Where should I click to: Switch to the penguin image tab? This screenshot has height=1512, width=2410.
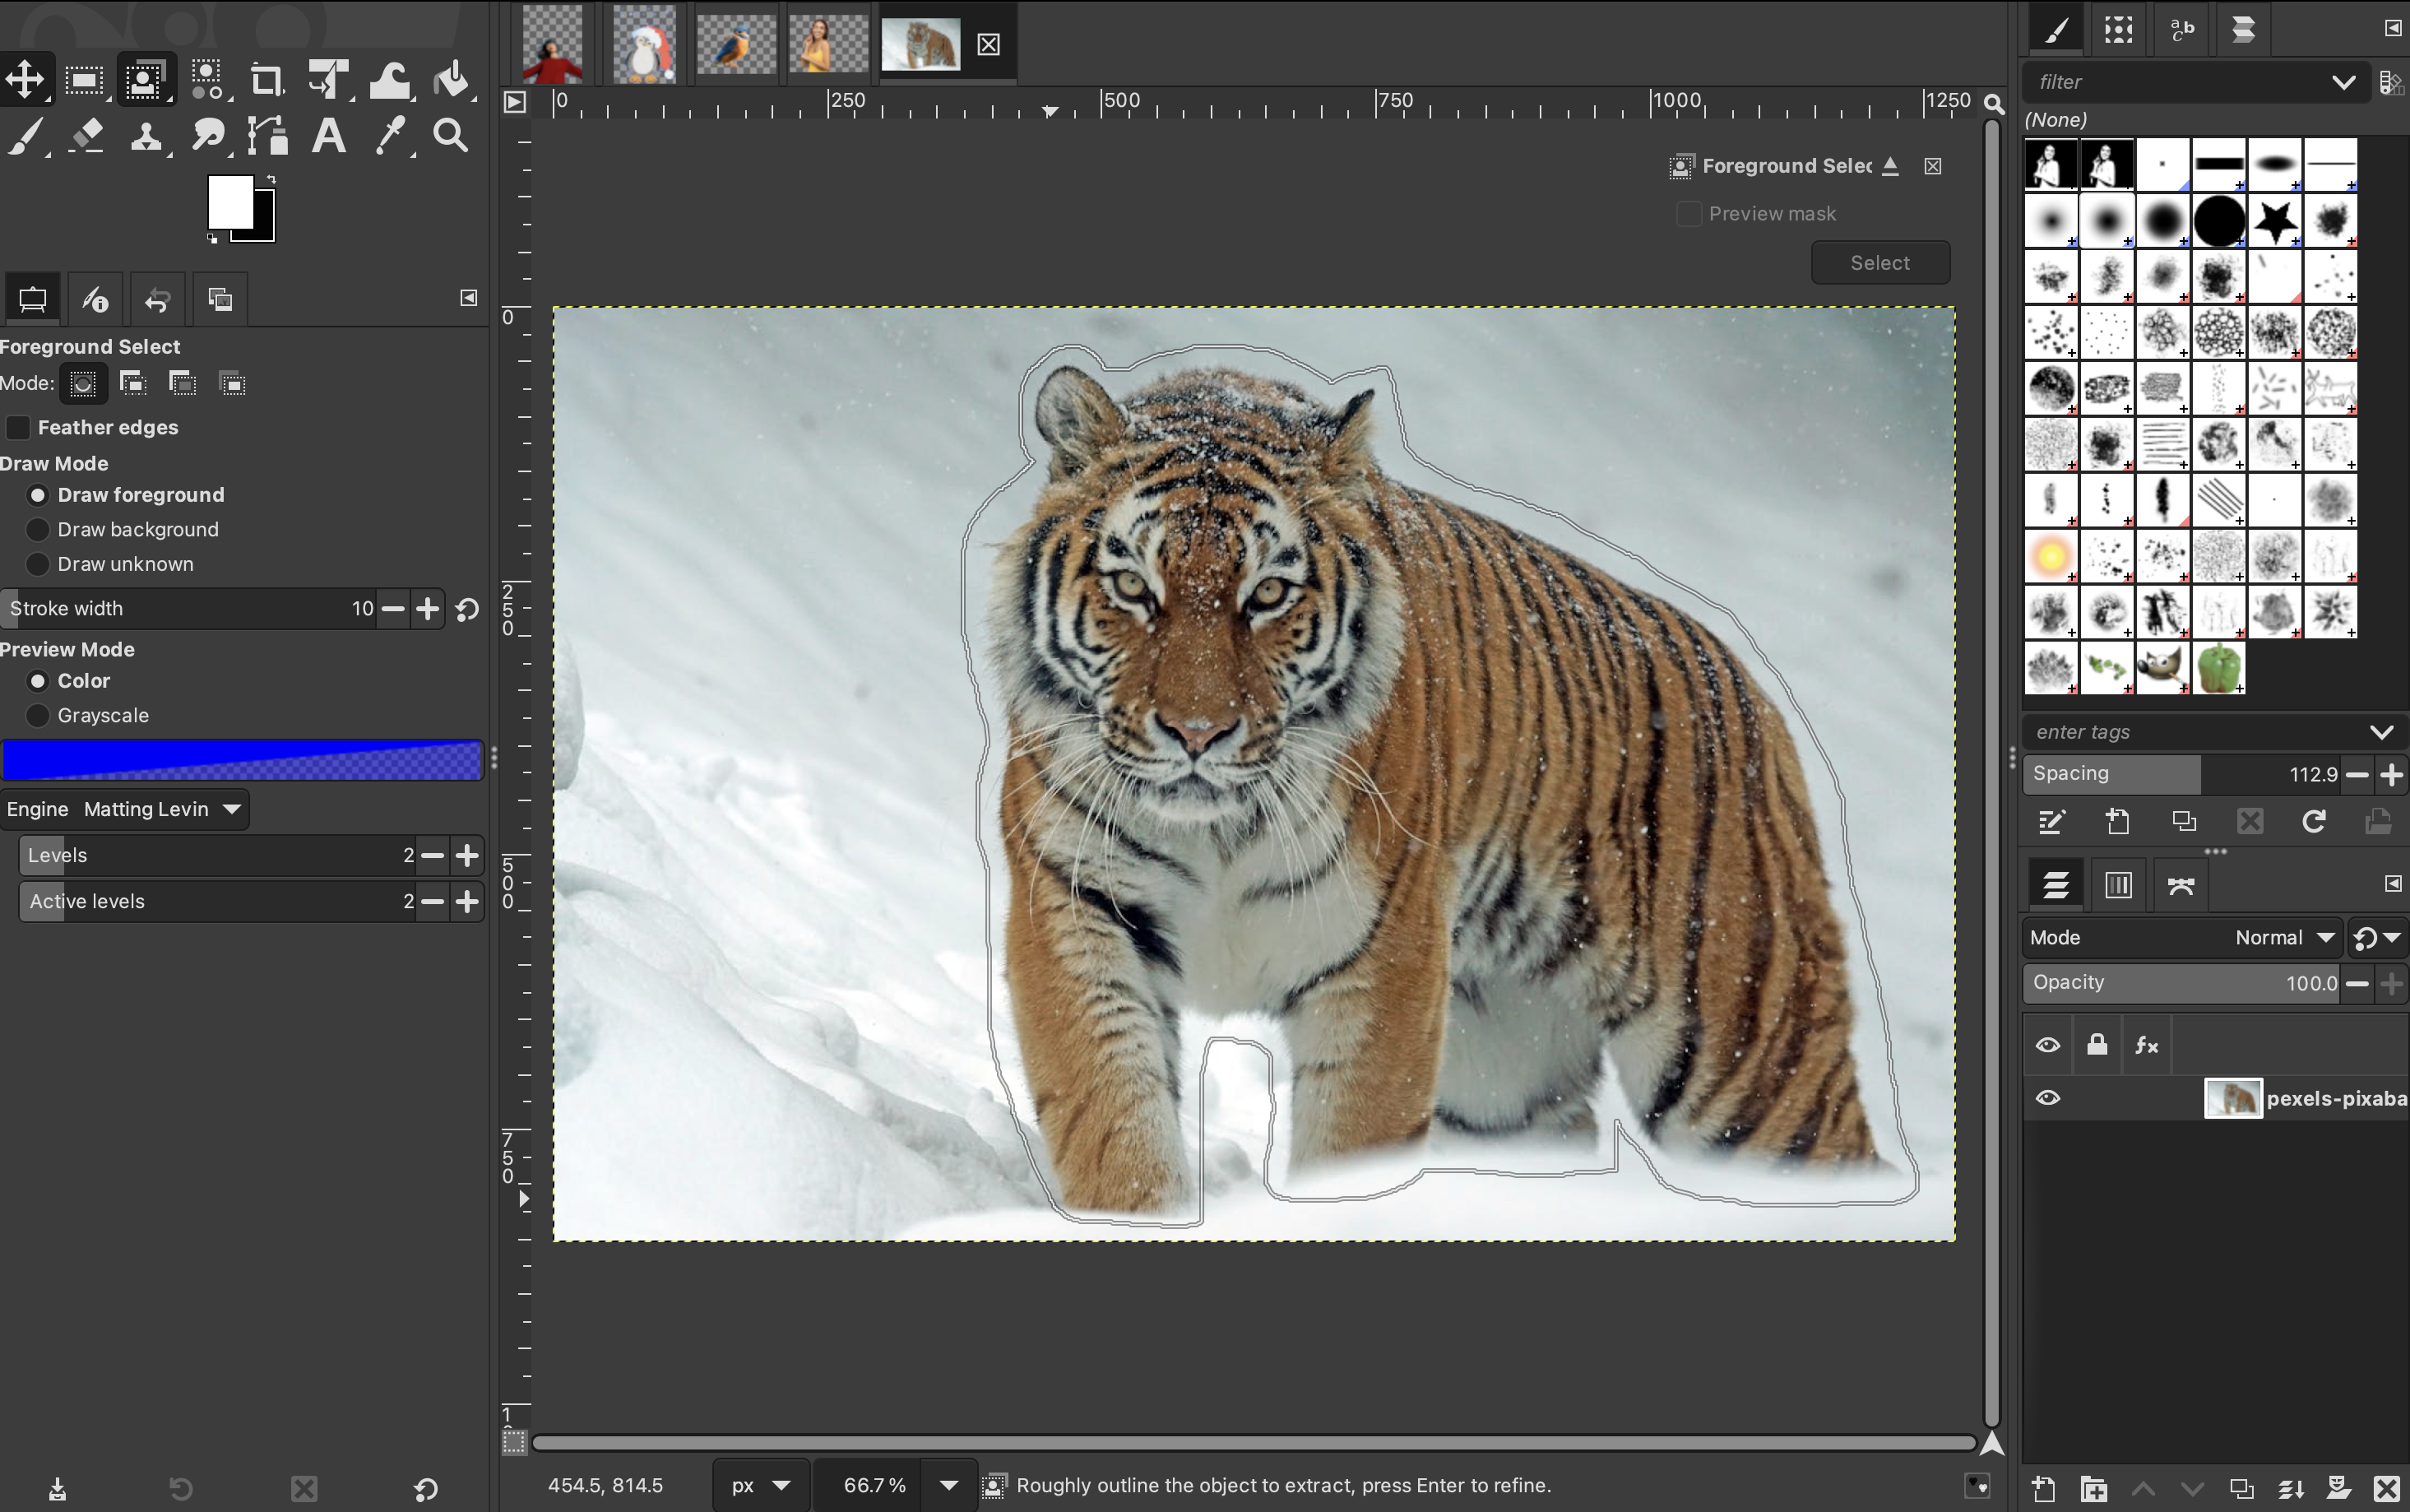pyautogui.click(x=644, y=44)
